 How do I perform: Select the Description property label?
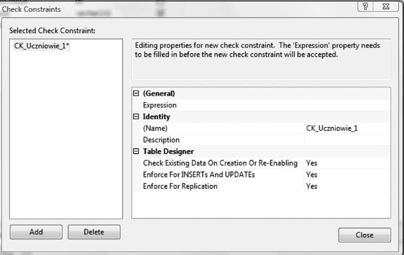click(x=161, y=140)
